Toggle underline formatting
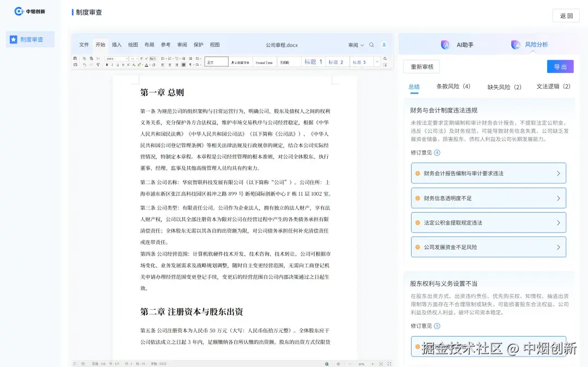Screen dimensions: 588x367 pos(118,64)
